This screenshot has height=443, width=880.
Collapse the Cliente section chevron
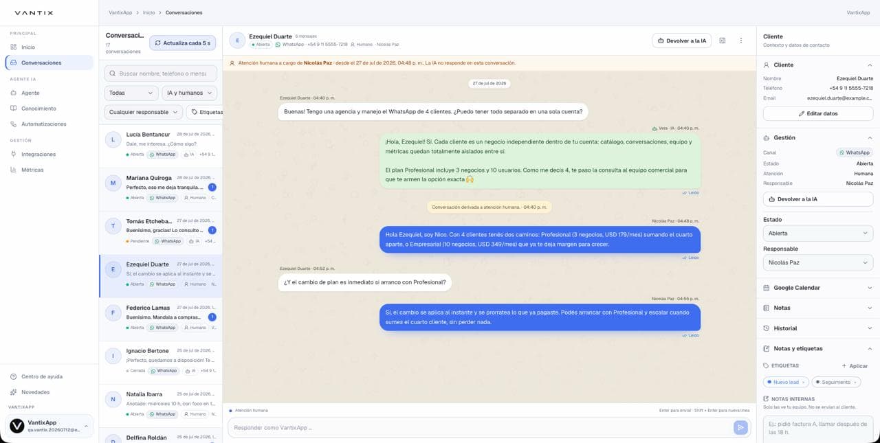point(870,65)
